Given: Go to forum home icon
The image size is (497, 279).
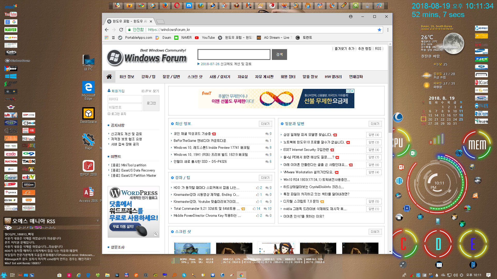Looking at the screenshot, I should (x=109, y=77).
